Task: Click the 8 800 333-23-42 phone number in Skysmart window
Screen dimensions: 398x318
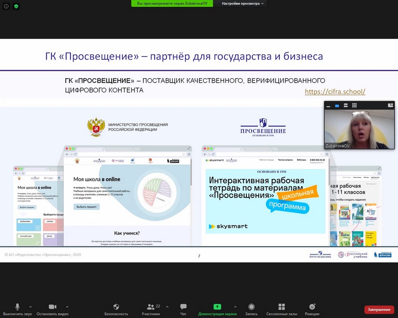Action: tap(317, 160)
